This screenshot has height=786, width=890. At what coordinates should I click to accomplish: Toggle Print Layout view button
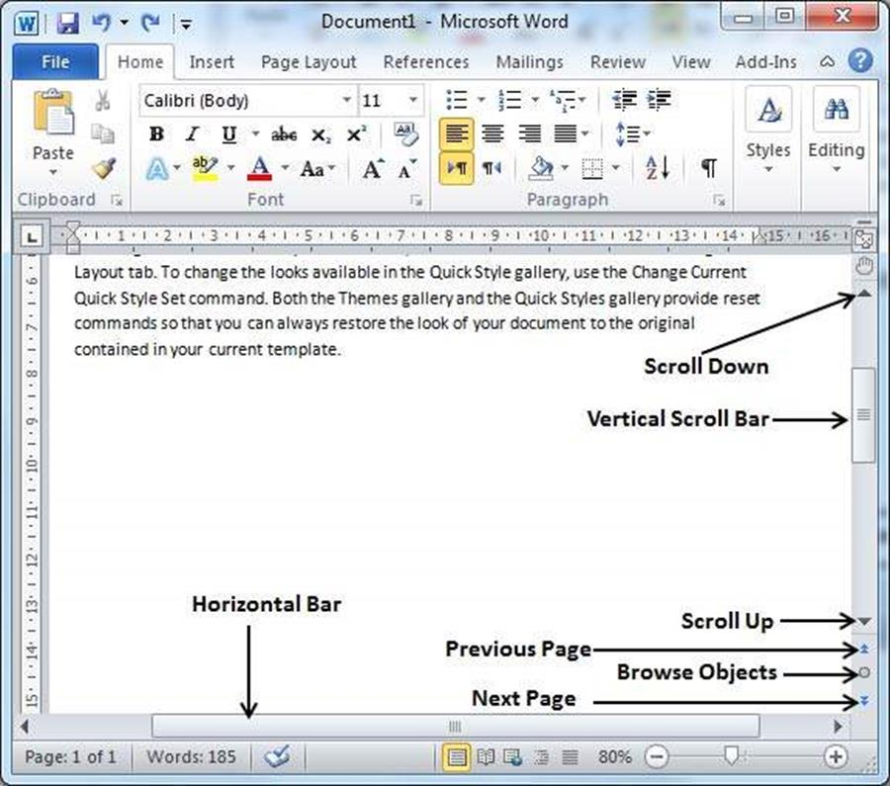[457, 757]
